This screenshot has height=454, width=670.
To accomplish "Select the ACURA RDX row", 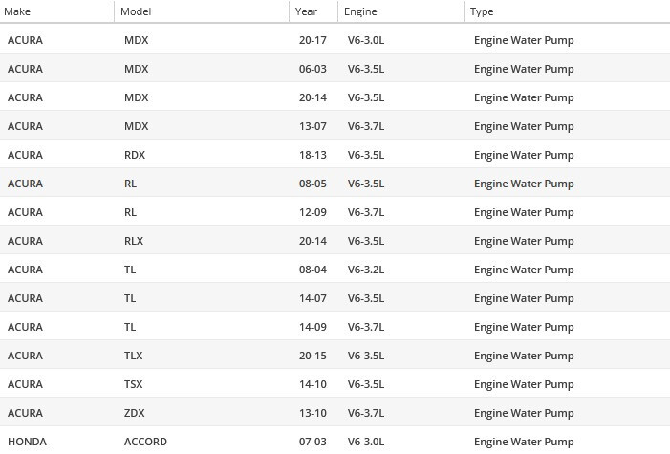I will pyautogui.click(x=335, y=155).
